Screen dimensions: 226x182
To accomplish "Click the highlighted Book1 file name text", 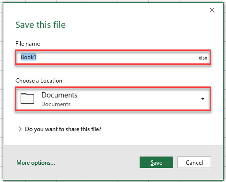I will (x=28, y=57).
